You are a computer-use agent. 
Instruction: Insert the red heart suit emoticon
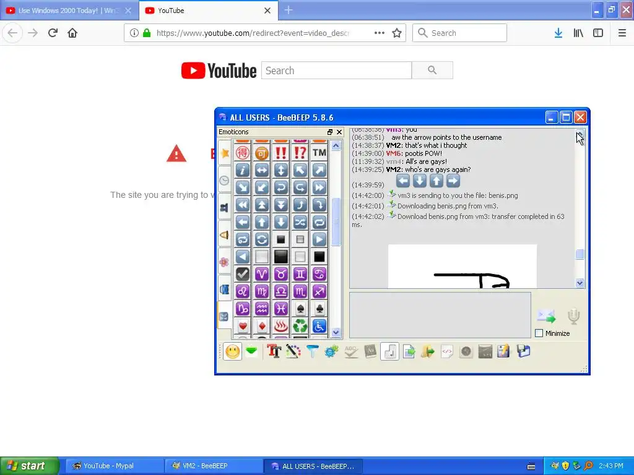[243, 325]
